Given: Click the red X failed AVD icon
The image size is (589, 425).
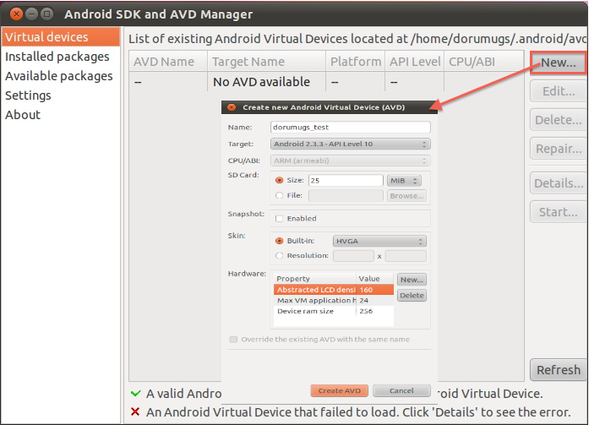Looking at the screenshot, I should point(135,411).
